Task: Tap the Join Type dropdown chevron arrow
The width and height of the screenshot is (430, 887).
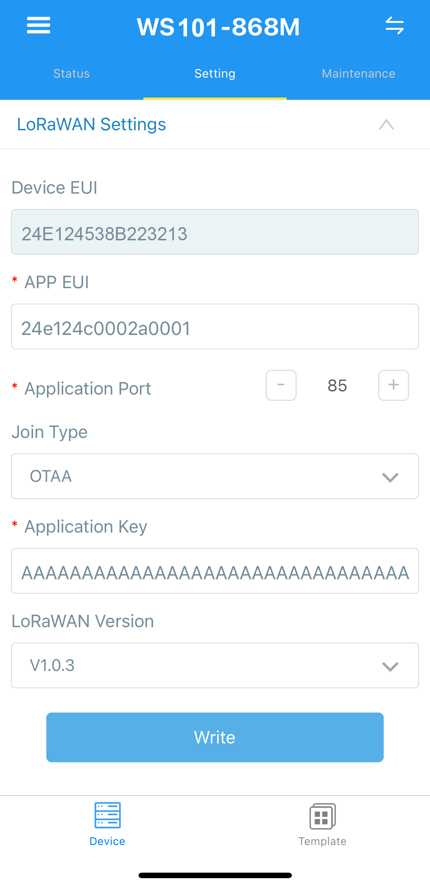Action: tap(390, 477)
